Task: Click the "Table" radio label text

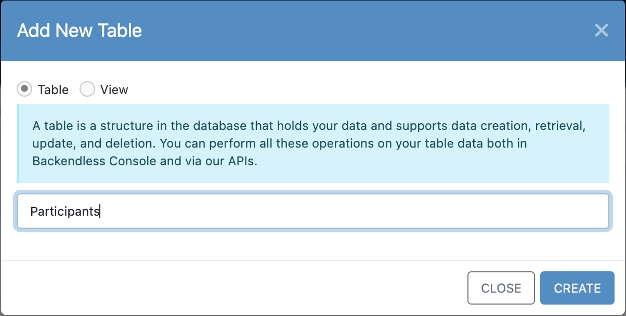Action: [53, 90]
